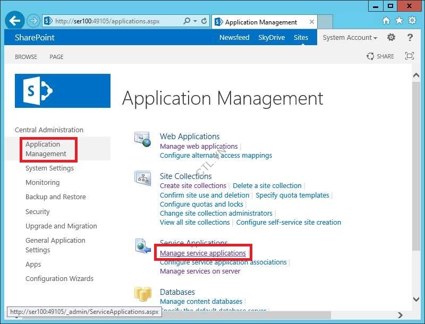425x324 pixels.
Task: Open Configure self-service site creation link
Action: tap(288, 222)
